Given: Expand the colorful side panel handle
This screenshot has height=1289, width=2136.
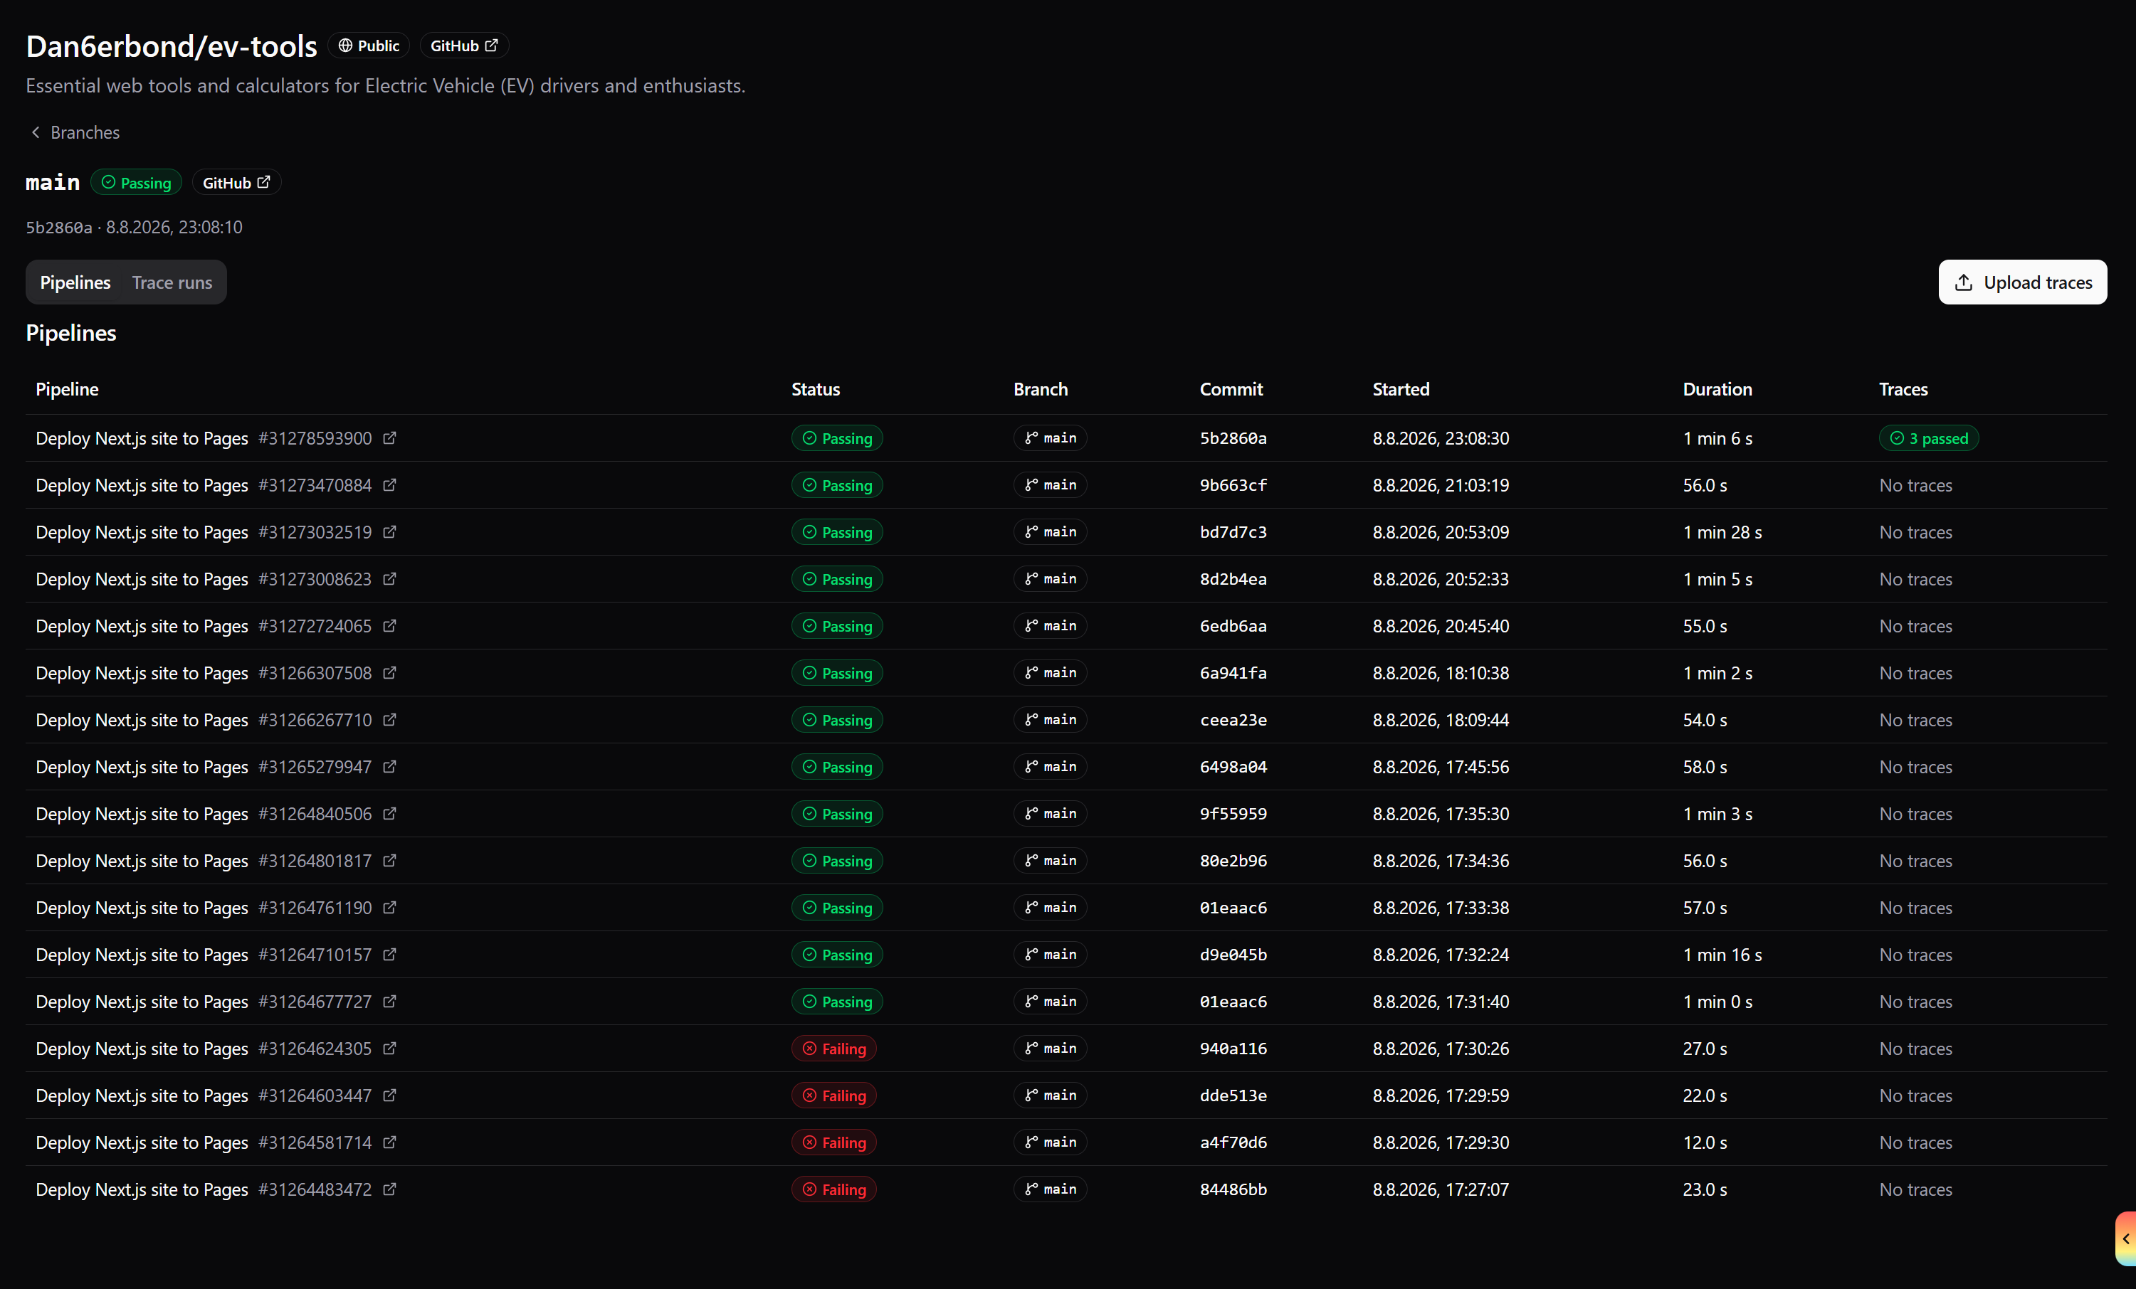Looking at the screenshot, I should point(2125,1238).
